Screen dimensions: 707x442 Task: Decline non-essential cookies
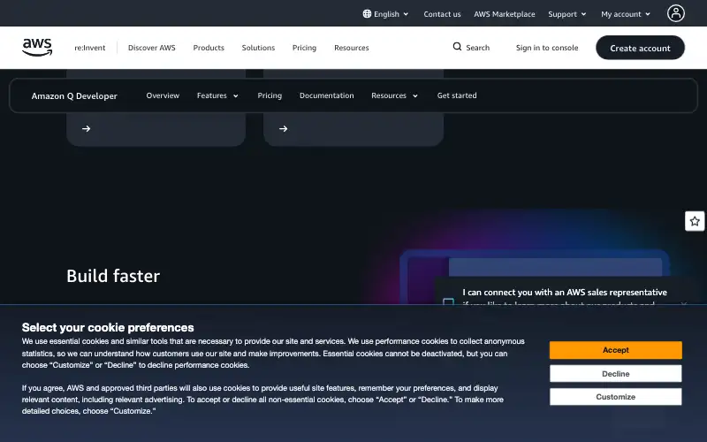tap(615, 373)
